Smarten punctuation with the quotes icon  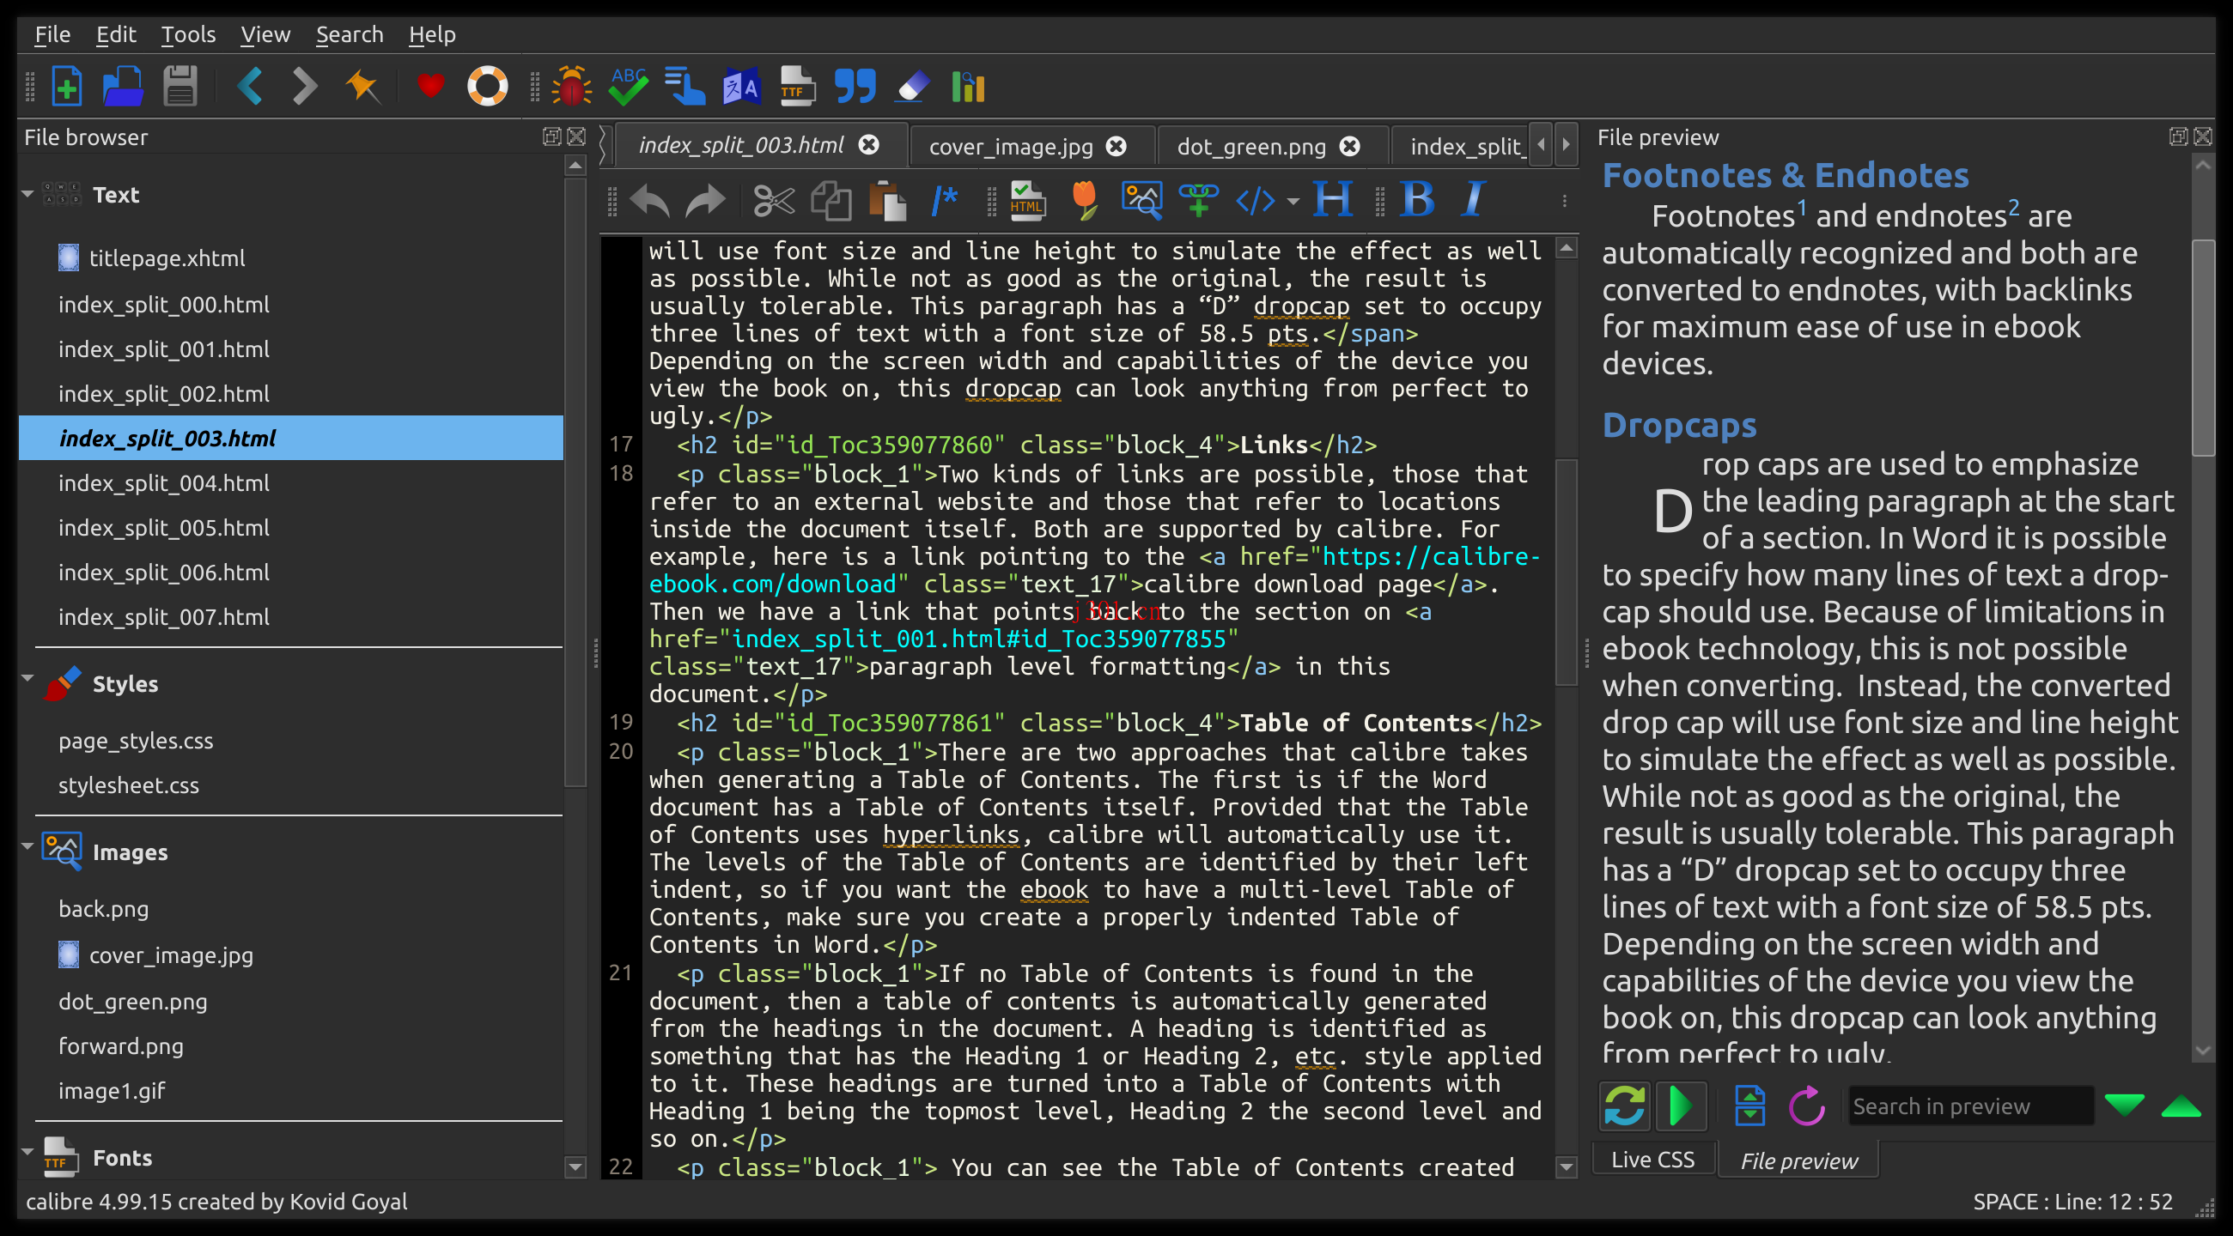(855, 86)
